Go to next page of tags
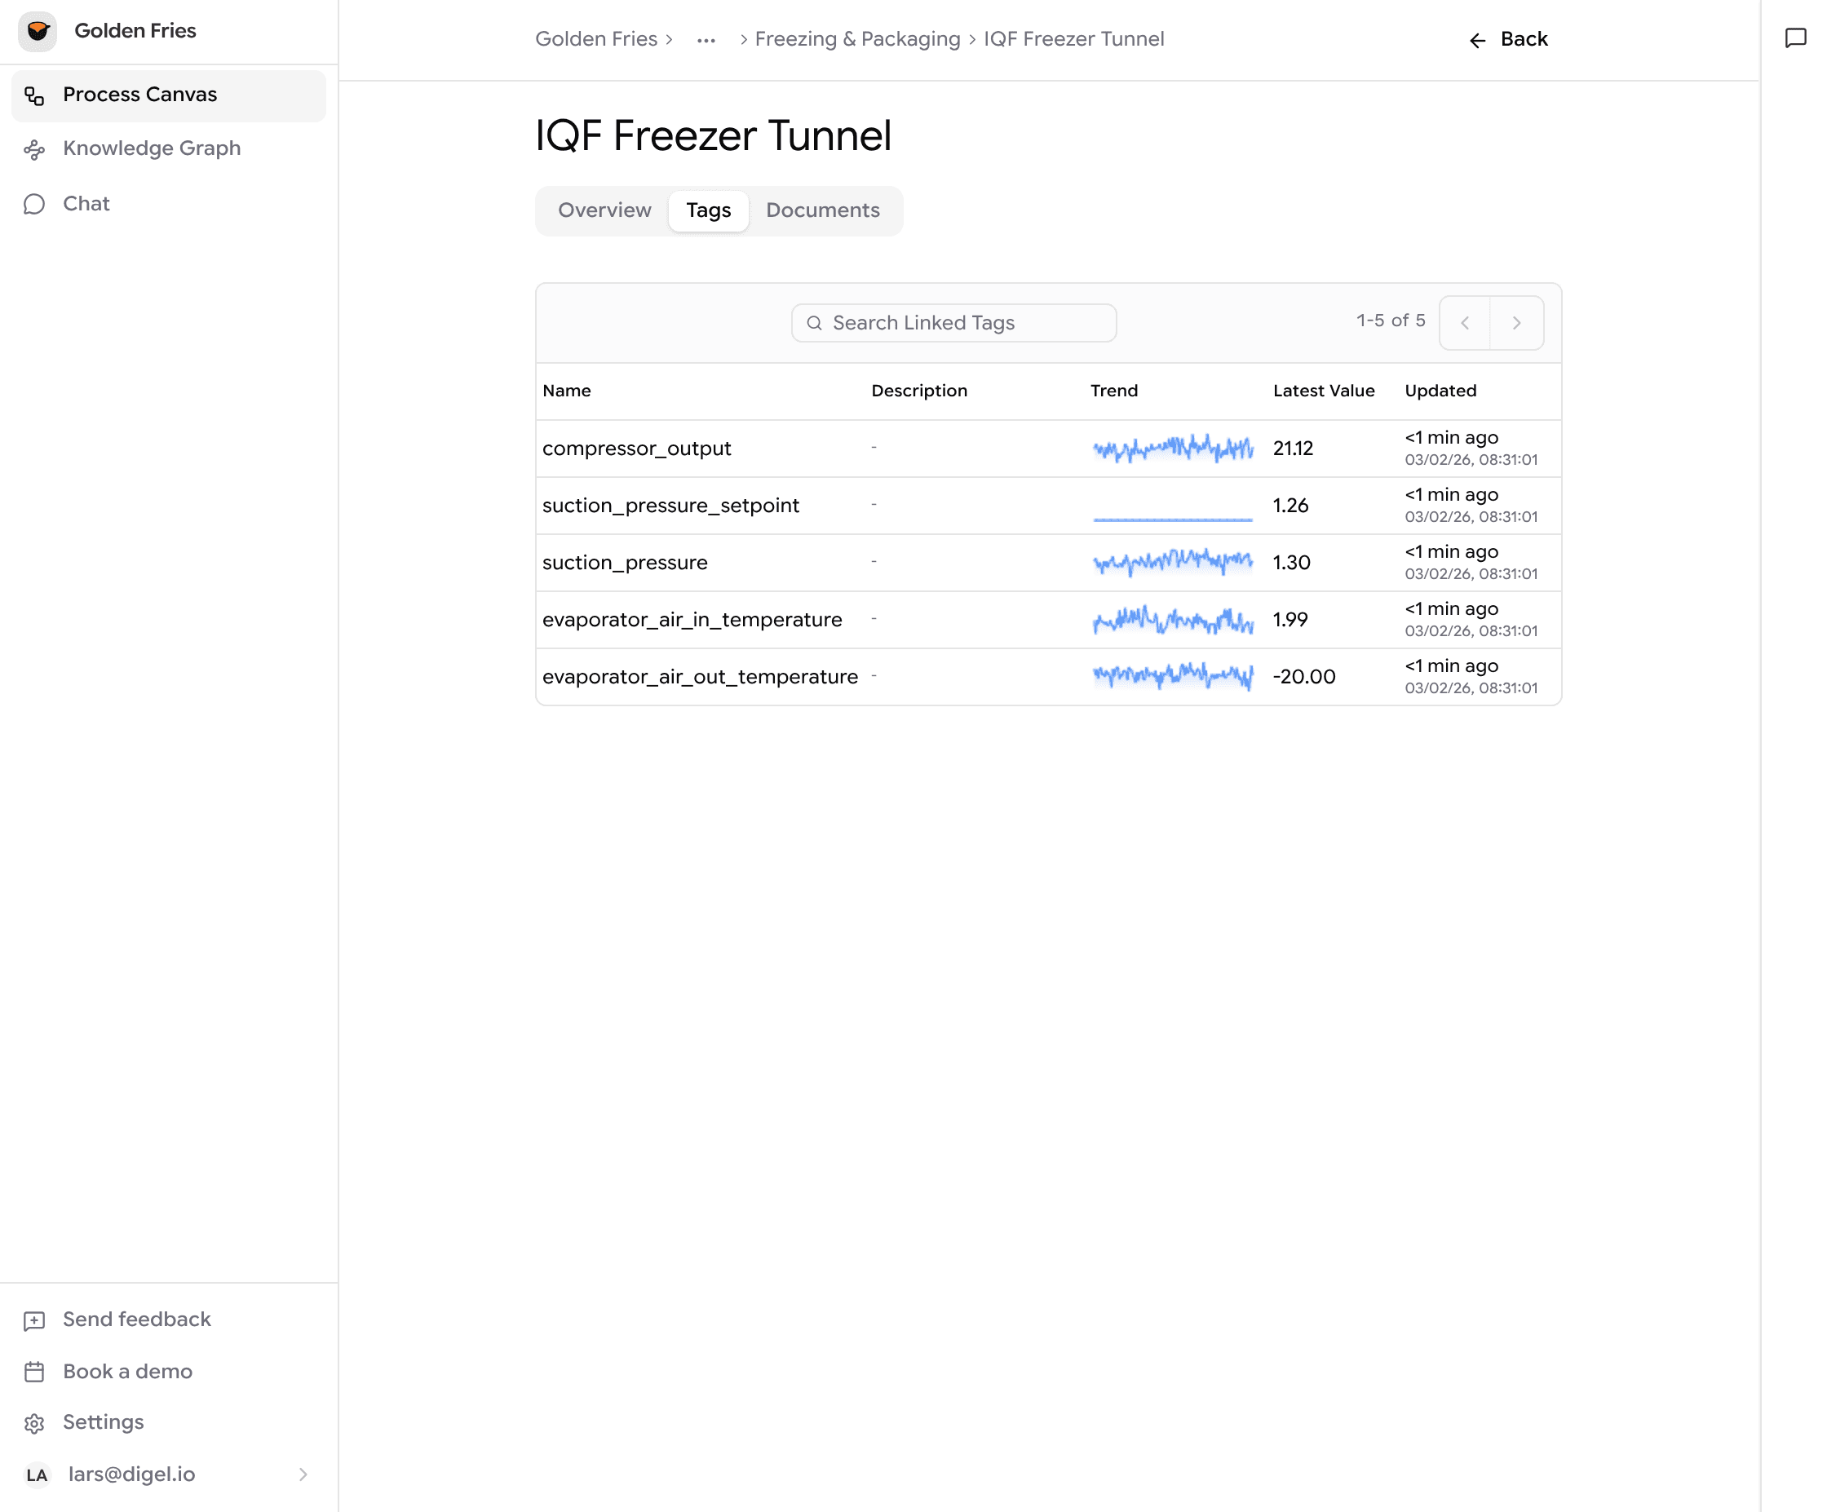The image size is (1827, 1512). (x=1516, y=323)
